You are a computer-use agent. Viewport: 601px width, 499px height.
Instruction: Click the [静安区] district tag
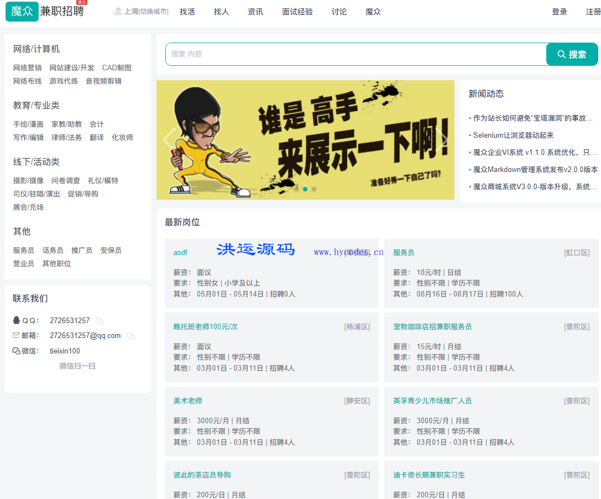[x=357, y=401]
